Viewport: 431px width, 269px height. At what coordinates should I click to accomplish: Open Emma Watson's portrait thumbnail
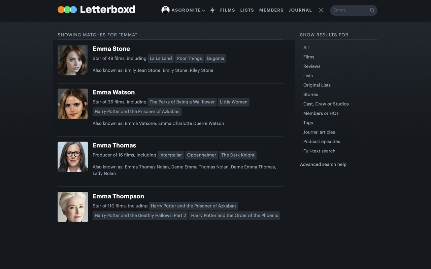(73, 104)
